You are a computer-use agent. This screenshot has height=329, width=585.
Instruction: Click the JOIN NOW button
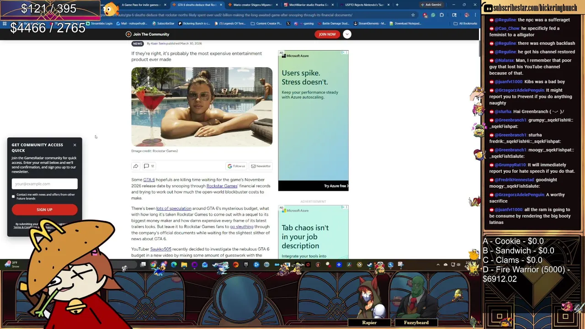pos(327,34)
